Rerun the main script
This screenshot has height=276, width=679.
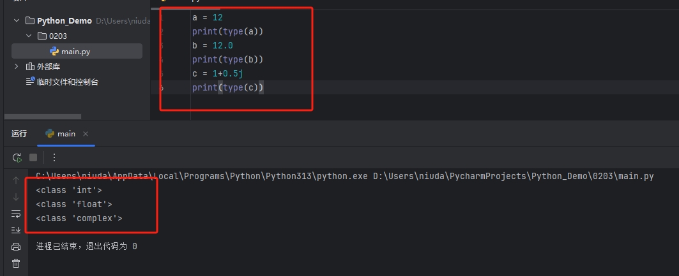pos(17,157)
